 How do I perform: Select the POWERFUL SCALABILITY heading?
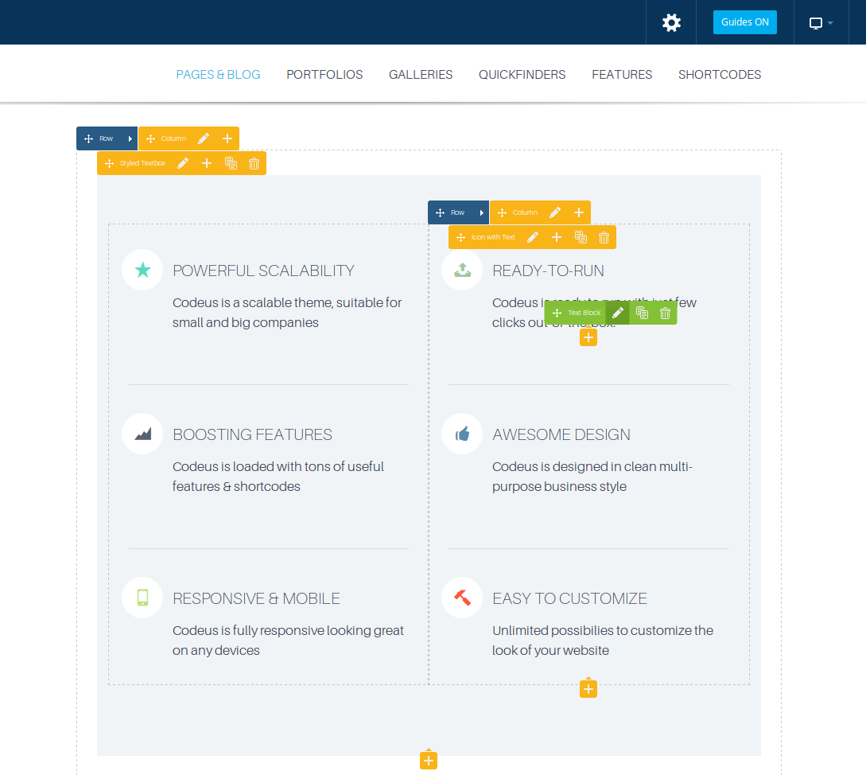[263, 271]
